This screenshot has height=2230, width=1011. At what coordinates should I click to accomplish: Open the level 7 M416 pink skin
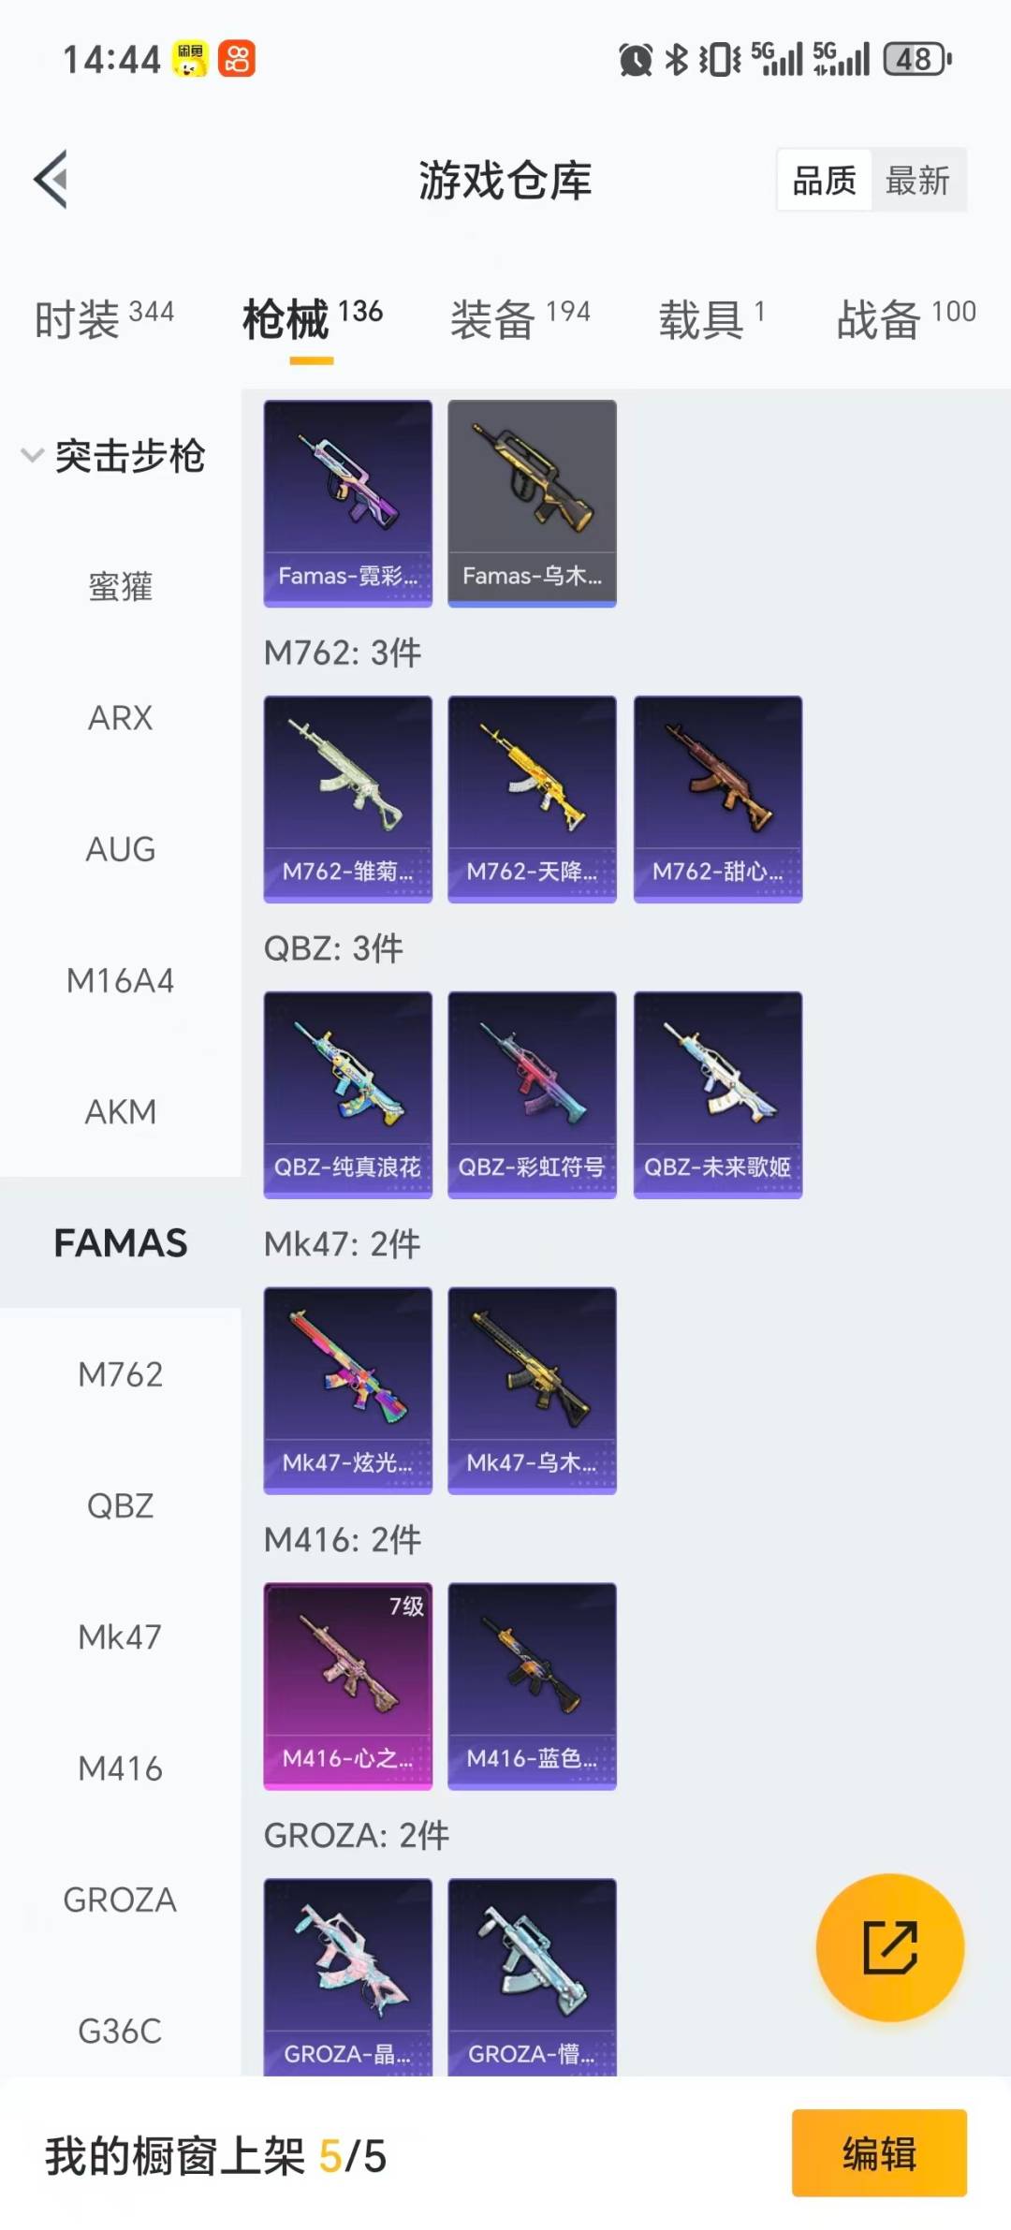[x=348, y=1686]
